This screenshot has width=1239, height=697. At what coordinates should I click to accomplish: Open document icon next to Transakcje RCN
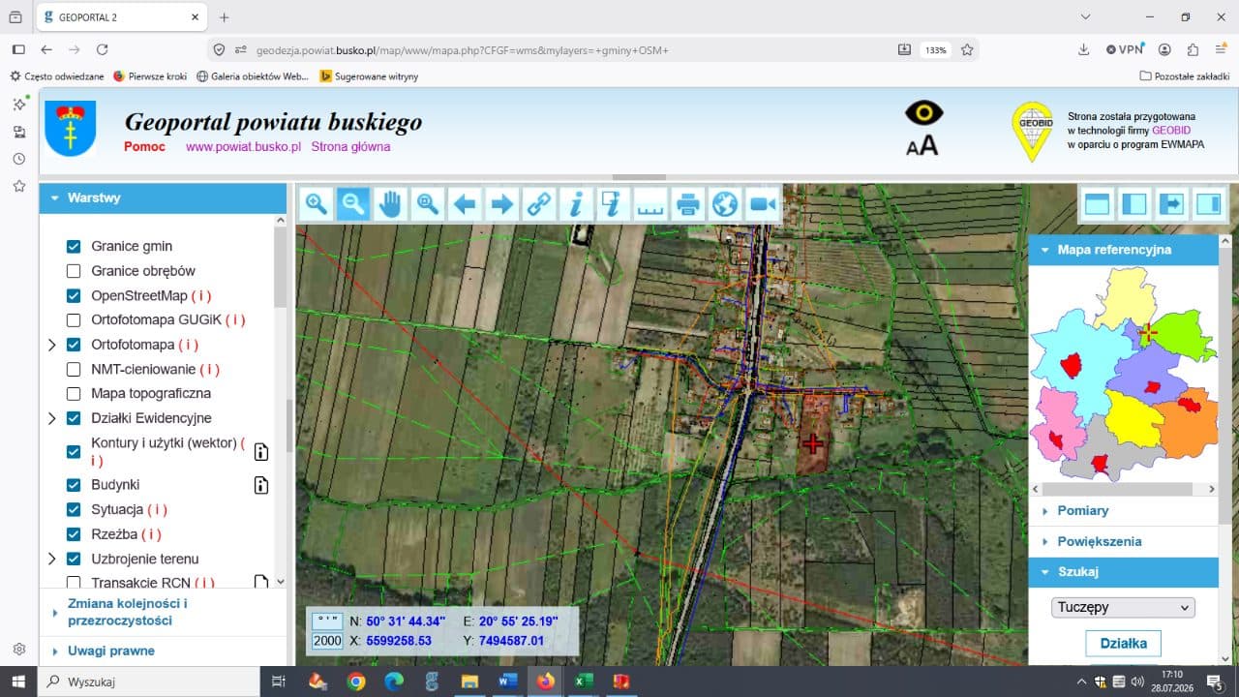[x=260, y=583]
